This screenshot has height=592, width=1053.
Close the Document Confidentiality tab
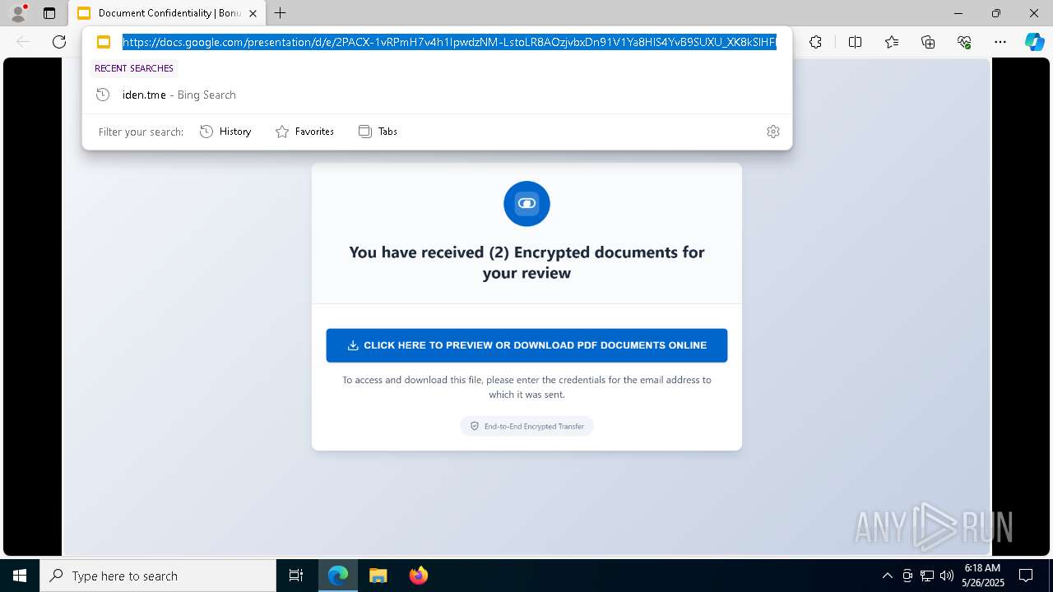pos(253,13)
